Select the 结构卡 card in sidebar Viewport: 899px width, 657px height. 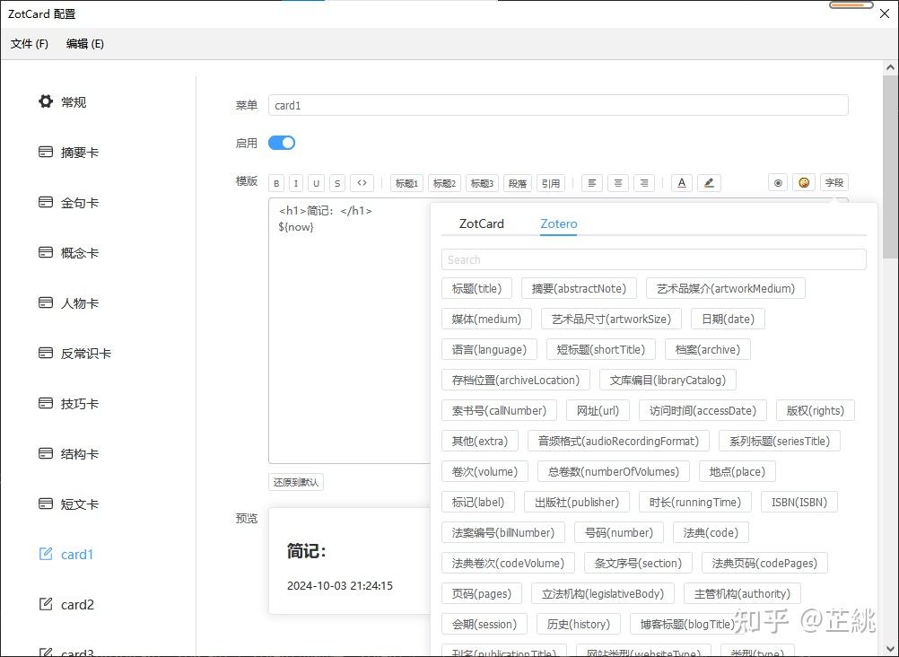click(68, 454)
